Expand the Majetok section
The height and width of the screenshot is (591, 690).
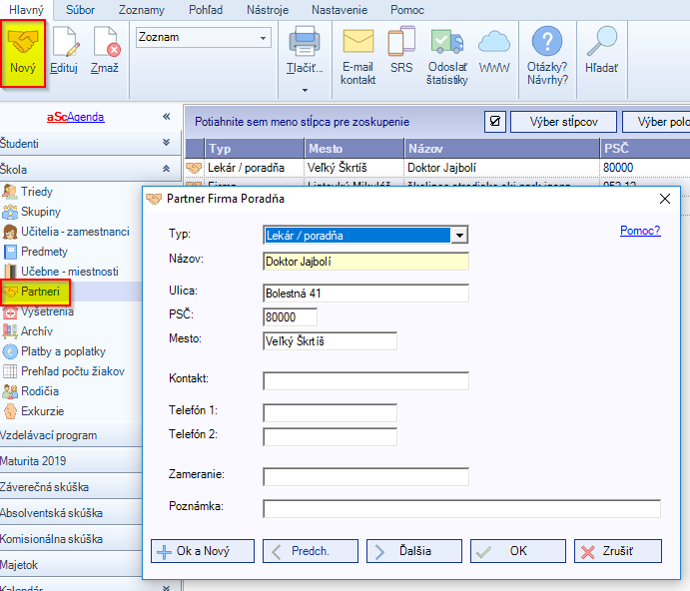click(x=71, y=565)
